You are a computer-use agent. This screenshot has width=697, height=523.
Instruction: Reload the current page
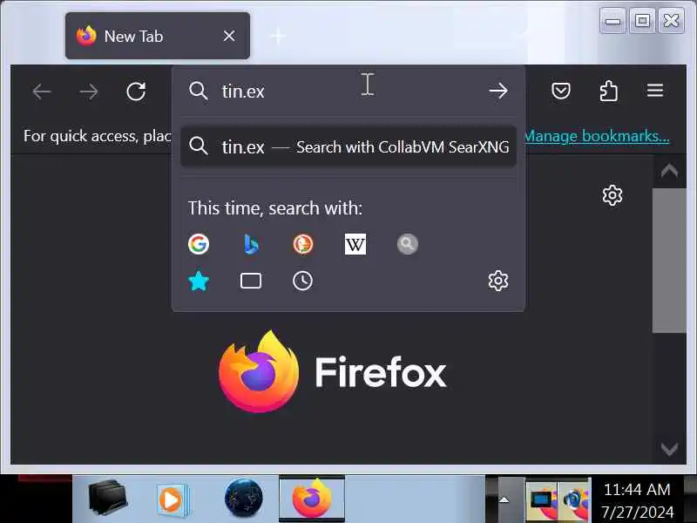(x=136, y=92)
